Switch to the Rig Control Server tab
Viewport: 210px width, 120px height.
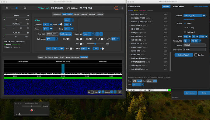tap(51, 57)
